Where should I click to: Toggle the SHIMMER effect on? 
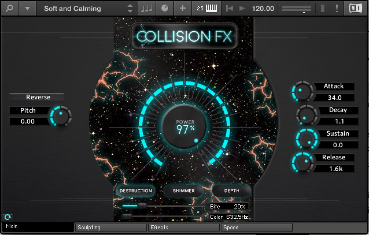[x=183, y=191]
